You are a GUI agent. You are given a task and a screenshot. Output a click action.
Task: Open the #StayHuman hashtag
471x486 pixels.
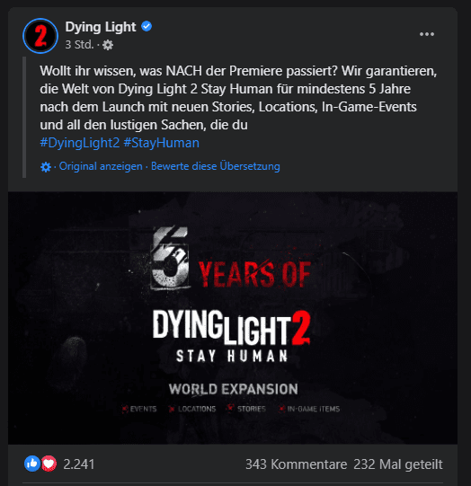(x=161, y=143)
